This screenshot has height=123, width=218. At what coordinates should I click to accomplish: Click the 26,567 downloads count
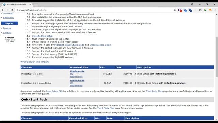point(107,83)
